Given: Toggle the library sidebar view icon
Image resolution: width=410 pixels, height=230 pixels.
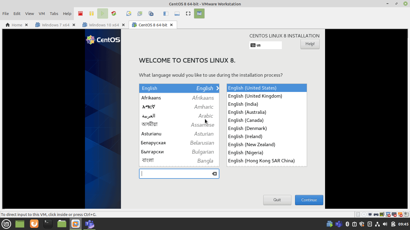Looking at the screenshot, I should (x=166, y=13).
